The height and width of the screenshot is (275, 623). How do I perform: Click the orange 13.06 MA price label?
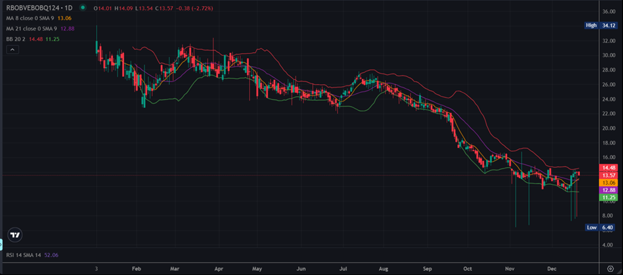click(608, 182)
